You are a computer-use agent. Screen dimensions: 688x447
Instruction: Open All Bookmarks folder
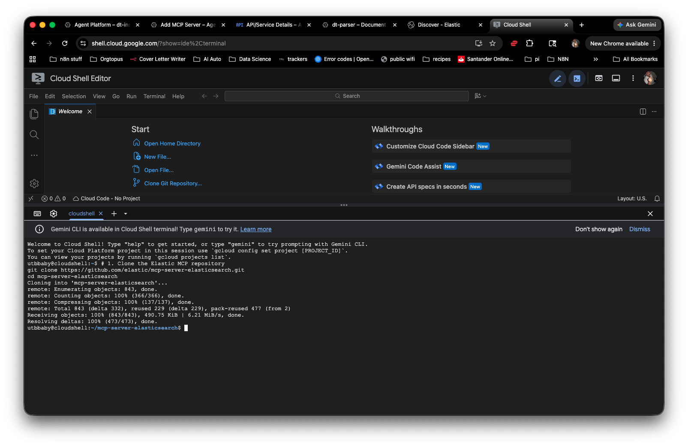tap(635, 59)
